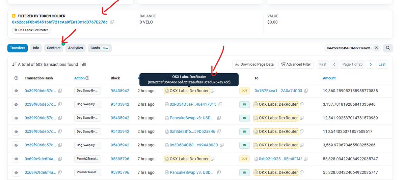Go to previous page arrow
Screen dimensions: 405x180
coord(334,64)
